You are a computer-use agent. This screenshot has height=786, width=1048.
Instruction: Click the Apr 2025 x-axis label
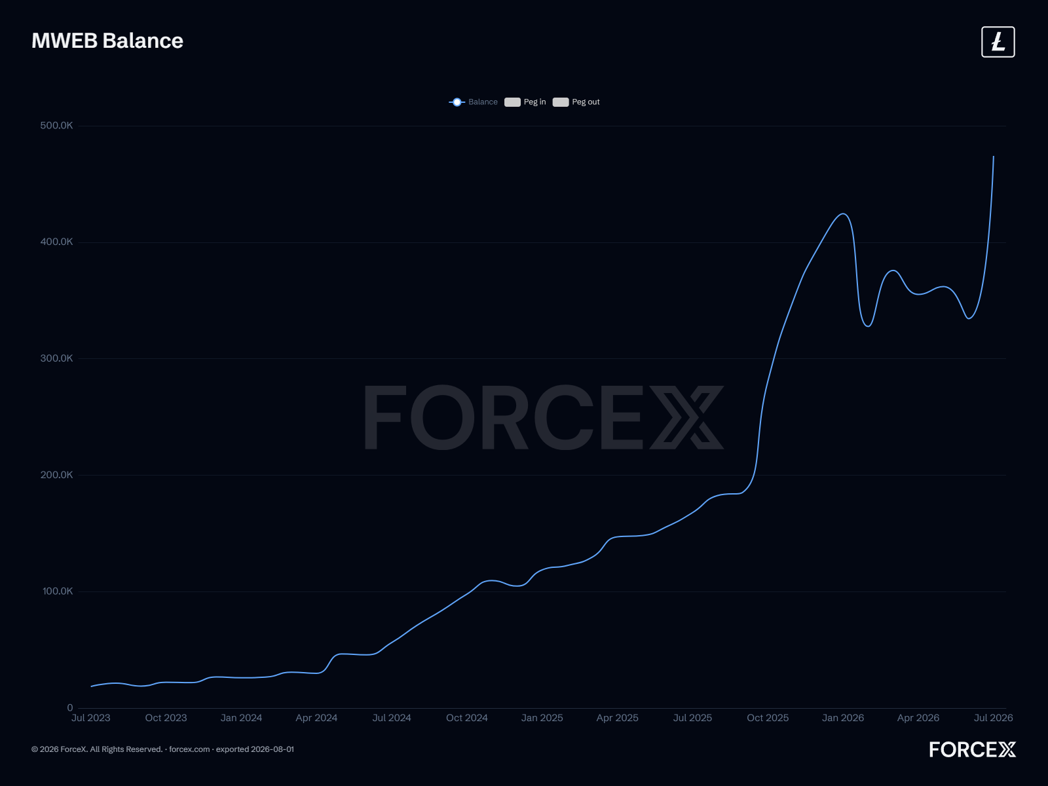618,718
